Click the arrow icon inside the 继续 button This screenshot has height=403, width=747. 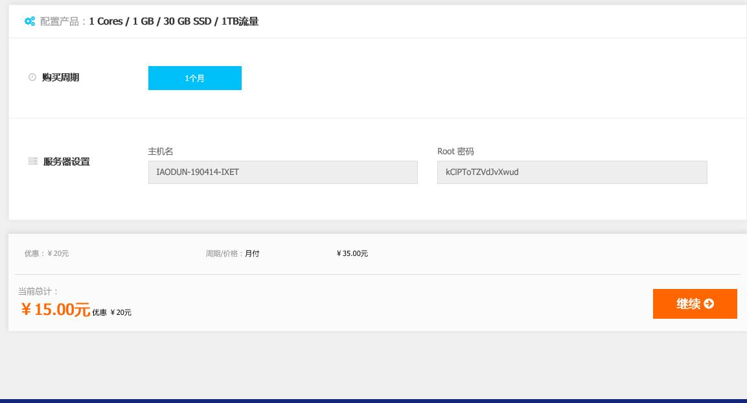click(709, 304)
